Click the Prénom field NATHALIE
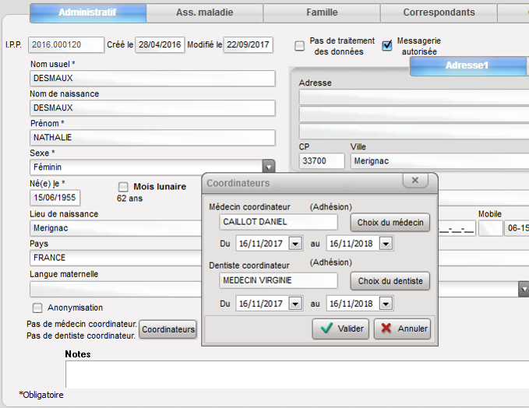This screenshot has height=408, width=529. pyautogui.click(x=153, y=138)
